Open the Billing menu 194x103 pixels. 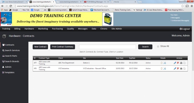tap(17, 29)
